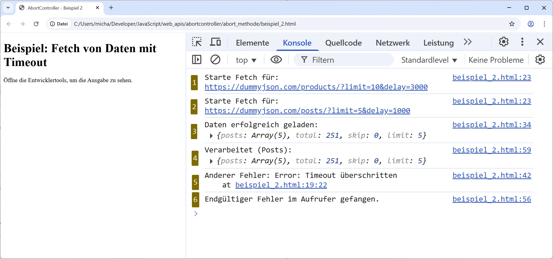Viewport: 553px width, 259px height.
Task: Open beispiel_2.html:23 link beside products fetch
Action: tap(492, 77)
